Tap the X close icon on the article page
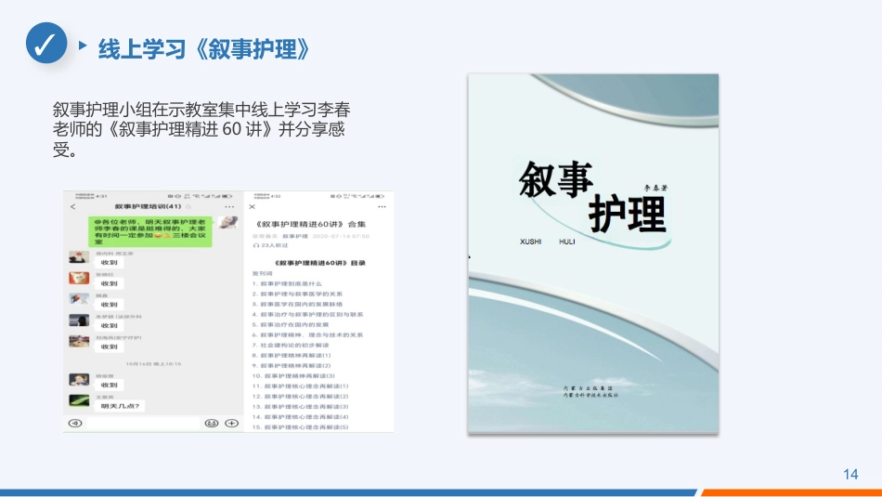Image resolution: width=882 pixels, height=497 pixels. point(252,206)
